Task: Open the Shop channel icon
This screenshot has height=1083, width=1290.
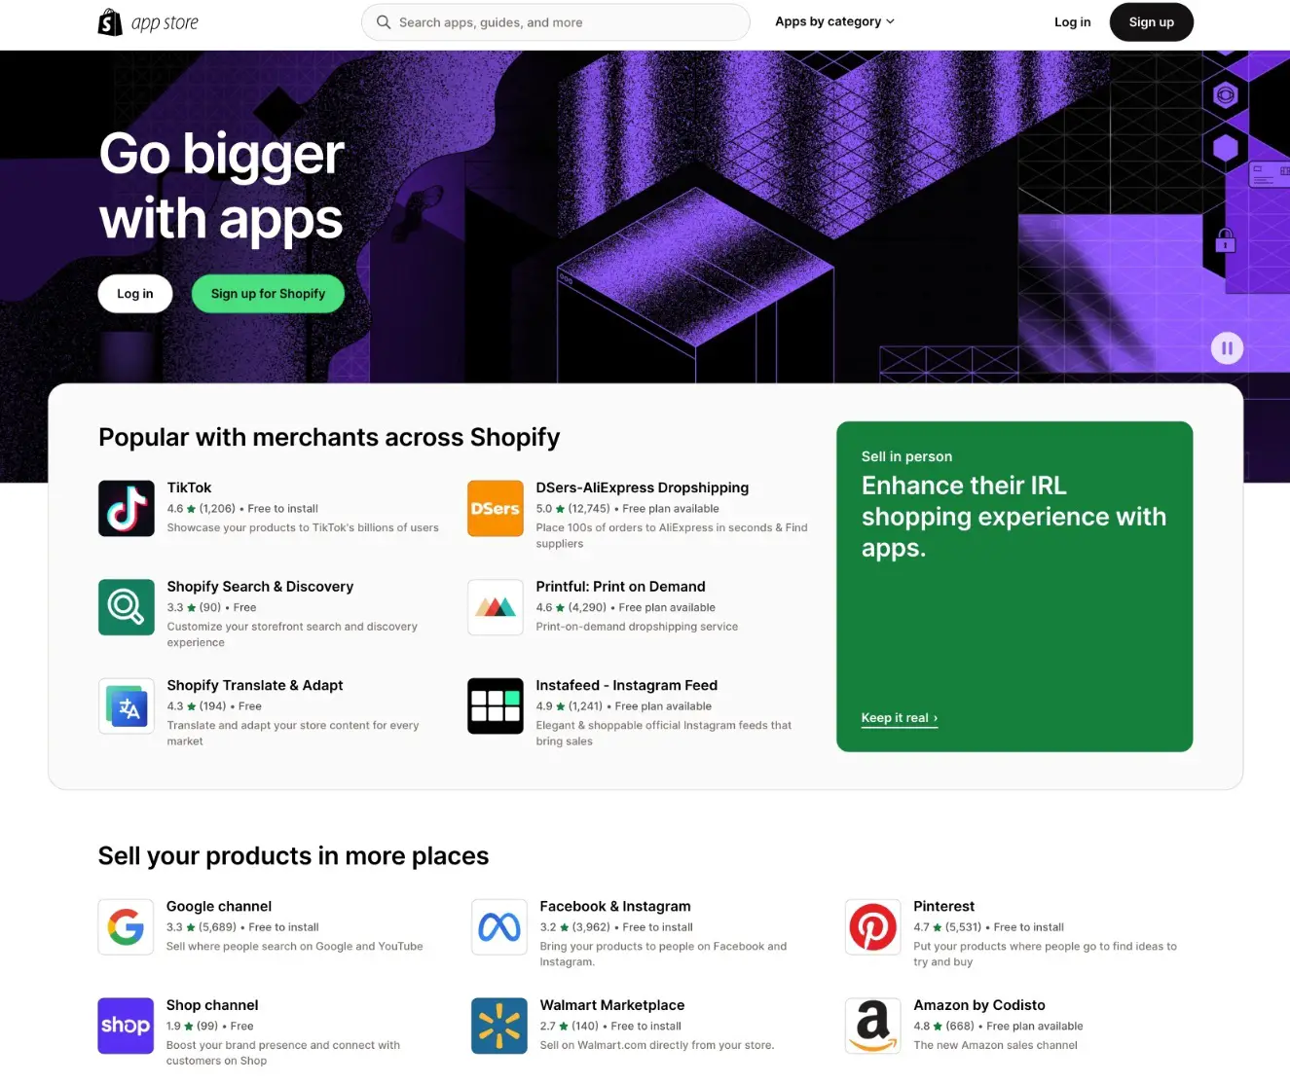Action: 126,1026
